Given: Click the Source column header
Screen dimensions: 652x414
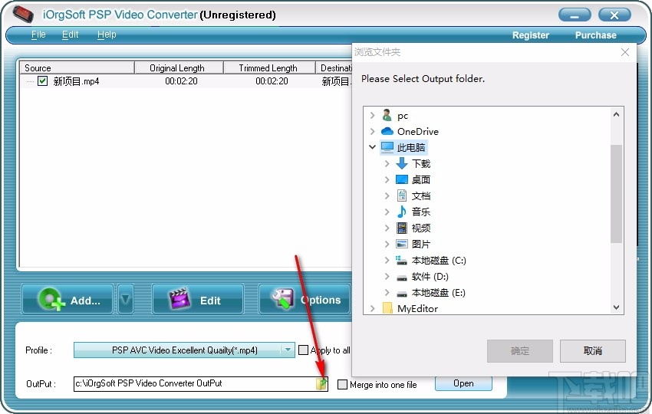Looking at the screenshot, I should [x=77, y=67].
